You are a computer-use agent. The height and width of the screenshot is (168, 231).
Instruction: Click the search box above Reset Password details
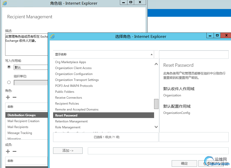coord(194,55)
